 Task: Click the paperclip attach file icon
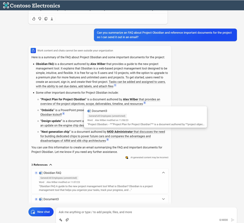click(x=67, y=220)
